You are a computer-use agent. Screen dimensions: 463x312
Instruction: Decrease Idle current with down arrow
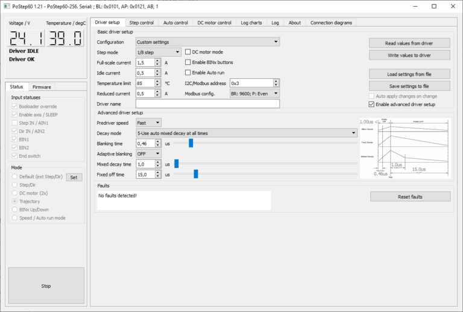(157, 75)
